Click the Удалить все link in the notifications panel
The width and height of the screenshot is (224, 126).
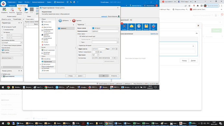[x=154, y=34]
